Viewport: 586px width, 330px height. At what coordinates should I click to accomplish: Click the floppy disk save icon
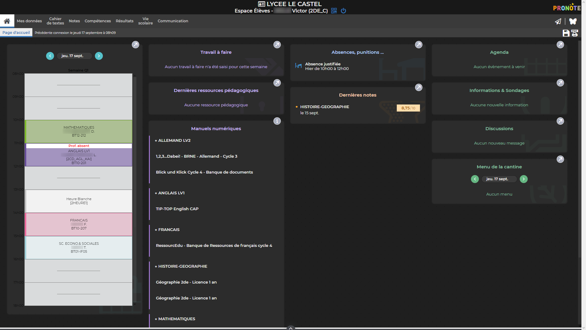pos(566,33)
